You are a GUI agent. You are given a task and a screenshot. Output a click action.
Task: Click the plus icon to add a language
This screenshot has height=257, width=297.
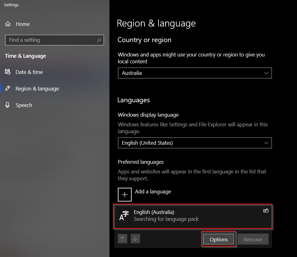pyautogui.click(x=125, y=195)
